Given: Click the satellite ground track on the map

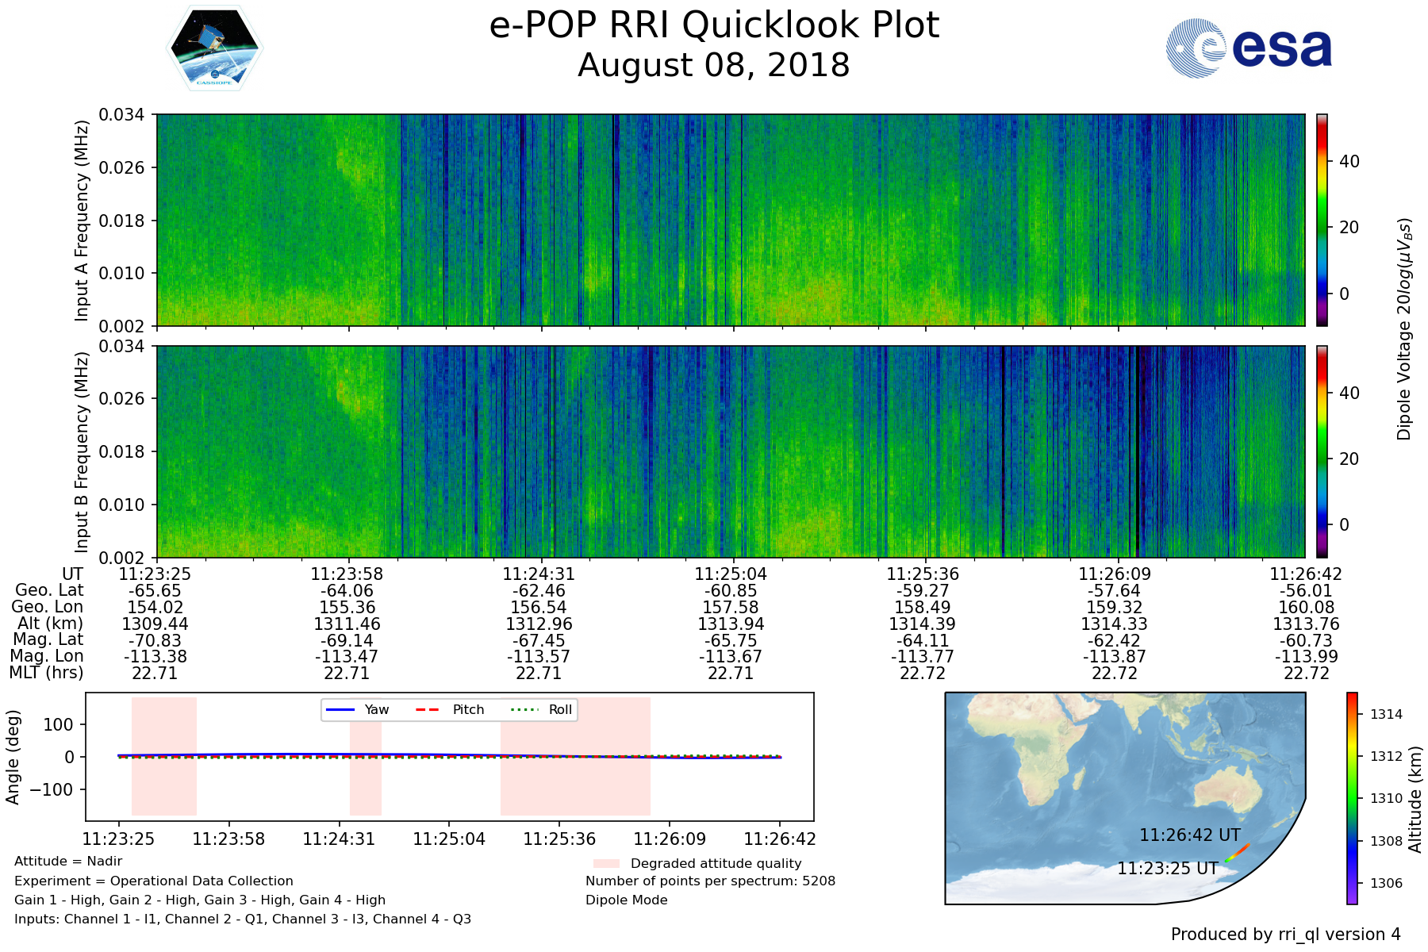Looking at the screenshot, I should tap(1238, 853).
